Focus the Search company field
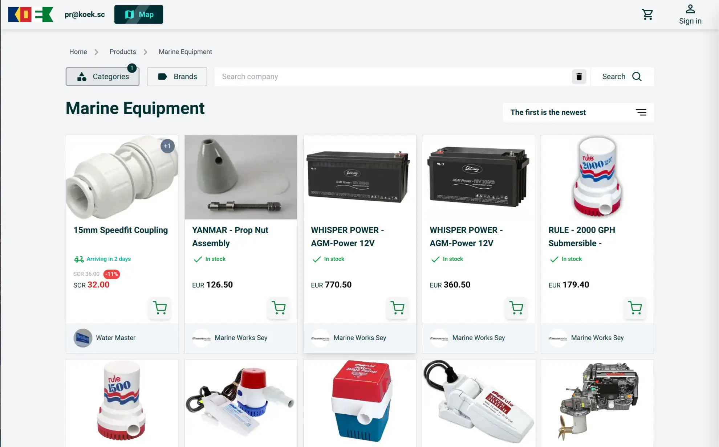 (393, 77)
